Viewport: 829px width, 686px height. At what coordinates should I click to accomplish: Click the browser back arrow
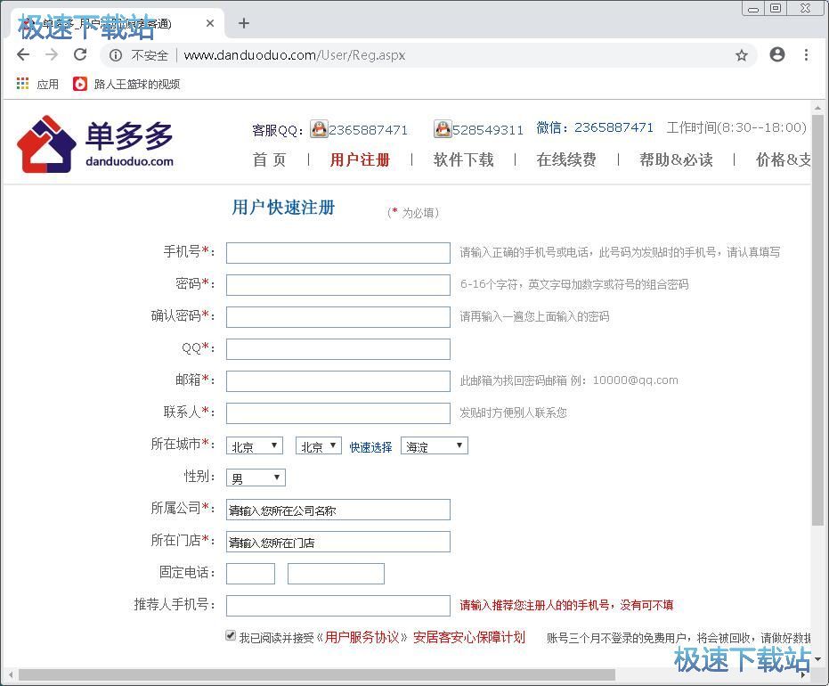23,54
